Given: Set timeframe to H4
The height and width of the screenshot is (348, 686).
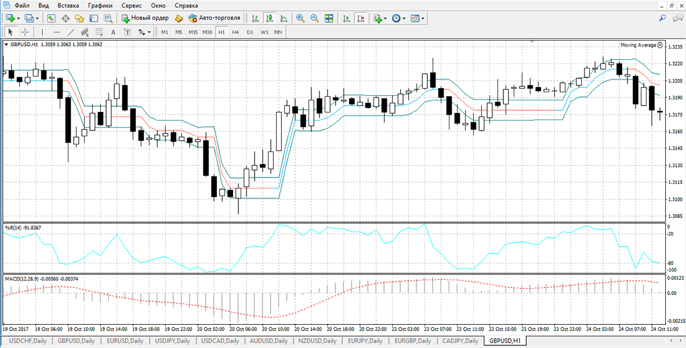Looking at the screenshot, I should point(235,32).
